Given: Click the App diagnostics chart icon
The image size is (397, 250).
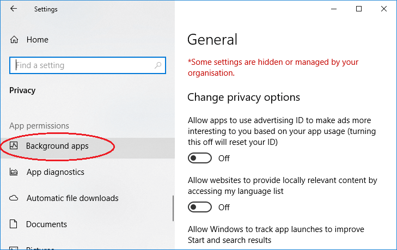Looking at the screenshot, I should click(x=14, y=172).
